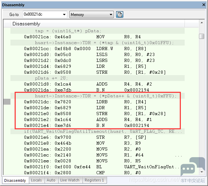Click gutter marker beside 0x80021dc

(x=7, y=102)
